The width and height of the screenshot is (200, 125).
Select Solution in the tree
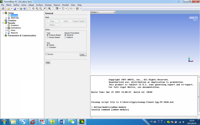click(12, 20)
